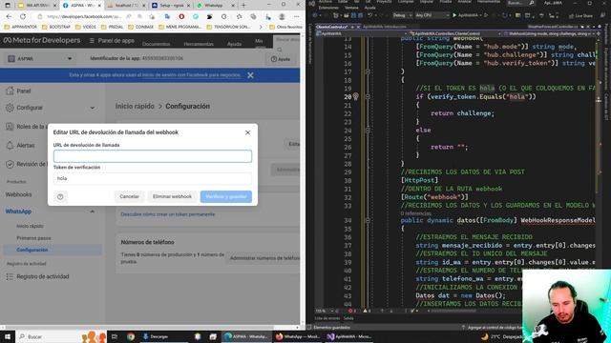Open Documentos in Meta top navigation
The height and width of the screenshot is (343, 611).
[156, 44]
